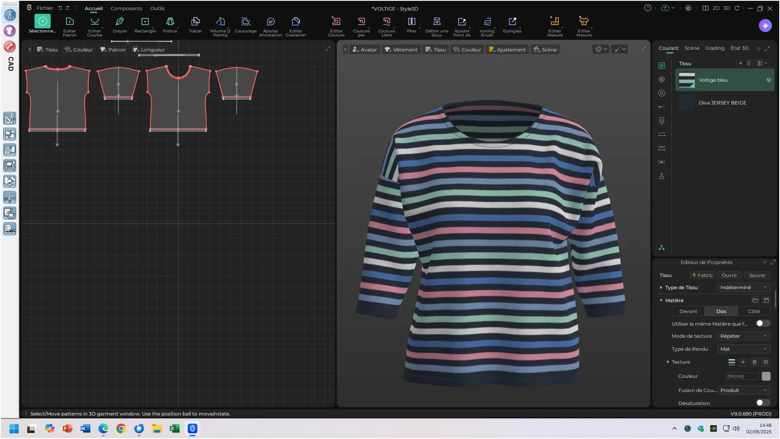
Task: Click the Couleur swatch in Texture
Action: click(766, 376)
